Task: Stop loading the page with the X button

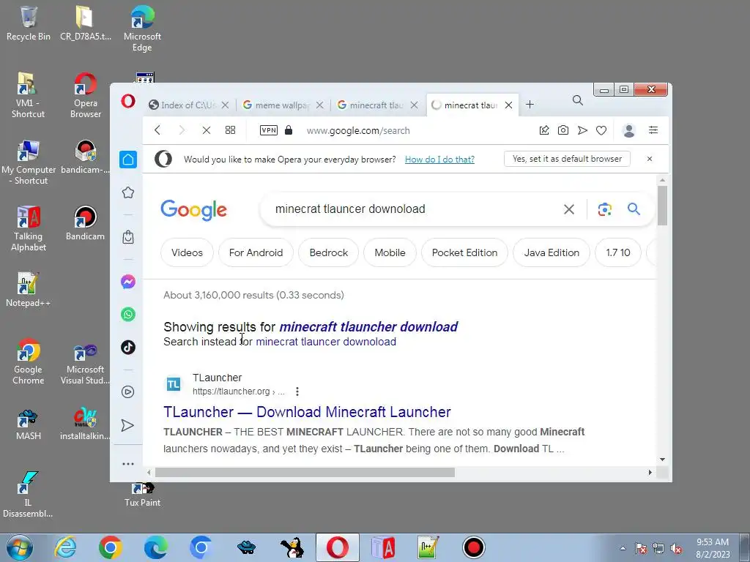Action: [x=206, y=130]
